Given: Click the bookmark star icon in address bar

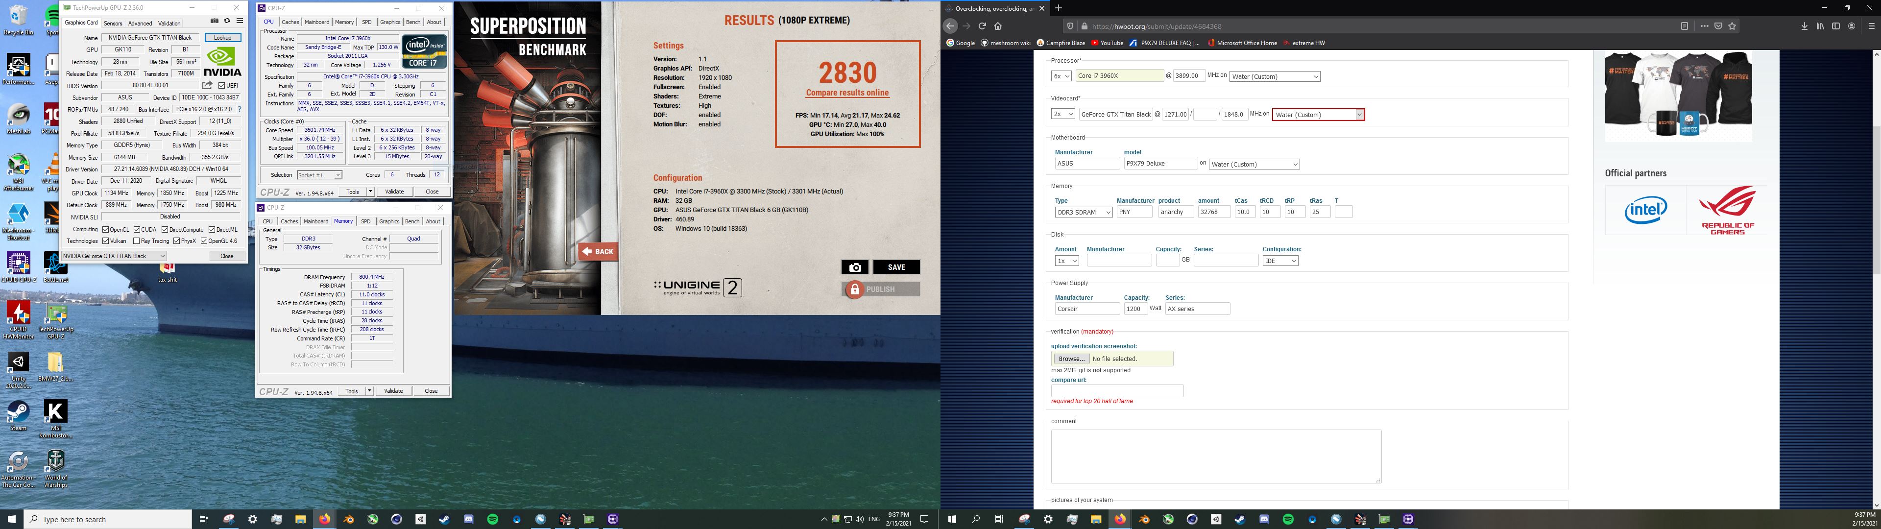Looking at the screenshot, I should point(1732,26).
